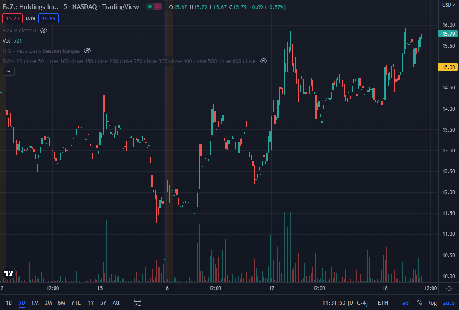Click the green market status dot

[150, 7]
